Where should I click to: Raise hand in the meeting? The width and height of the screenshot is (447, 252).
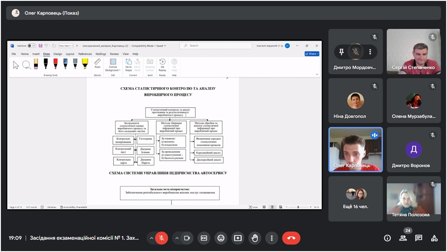255,238
